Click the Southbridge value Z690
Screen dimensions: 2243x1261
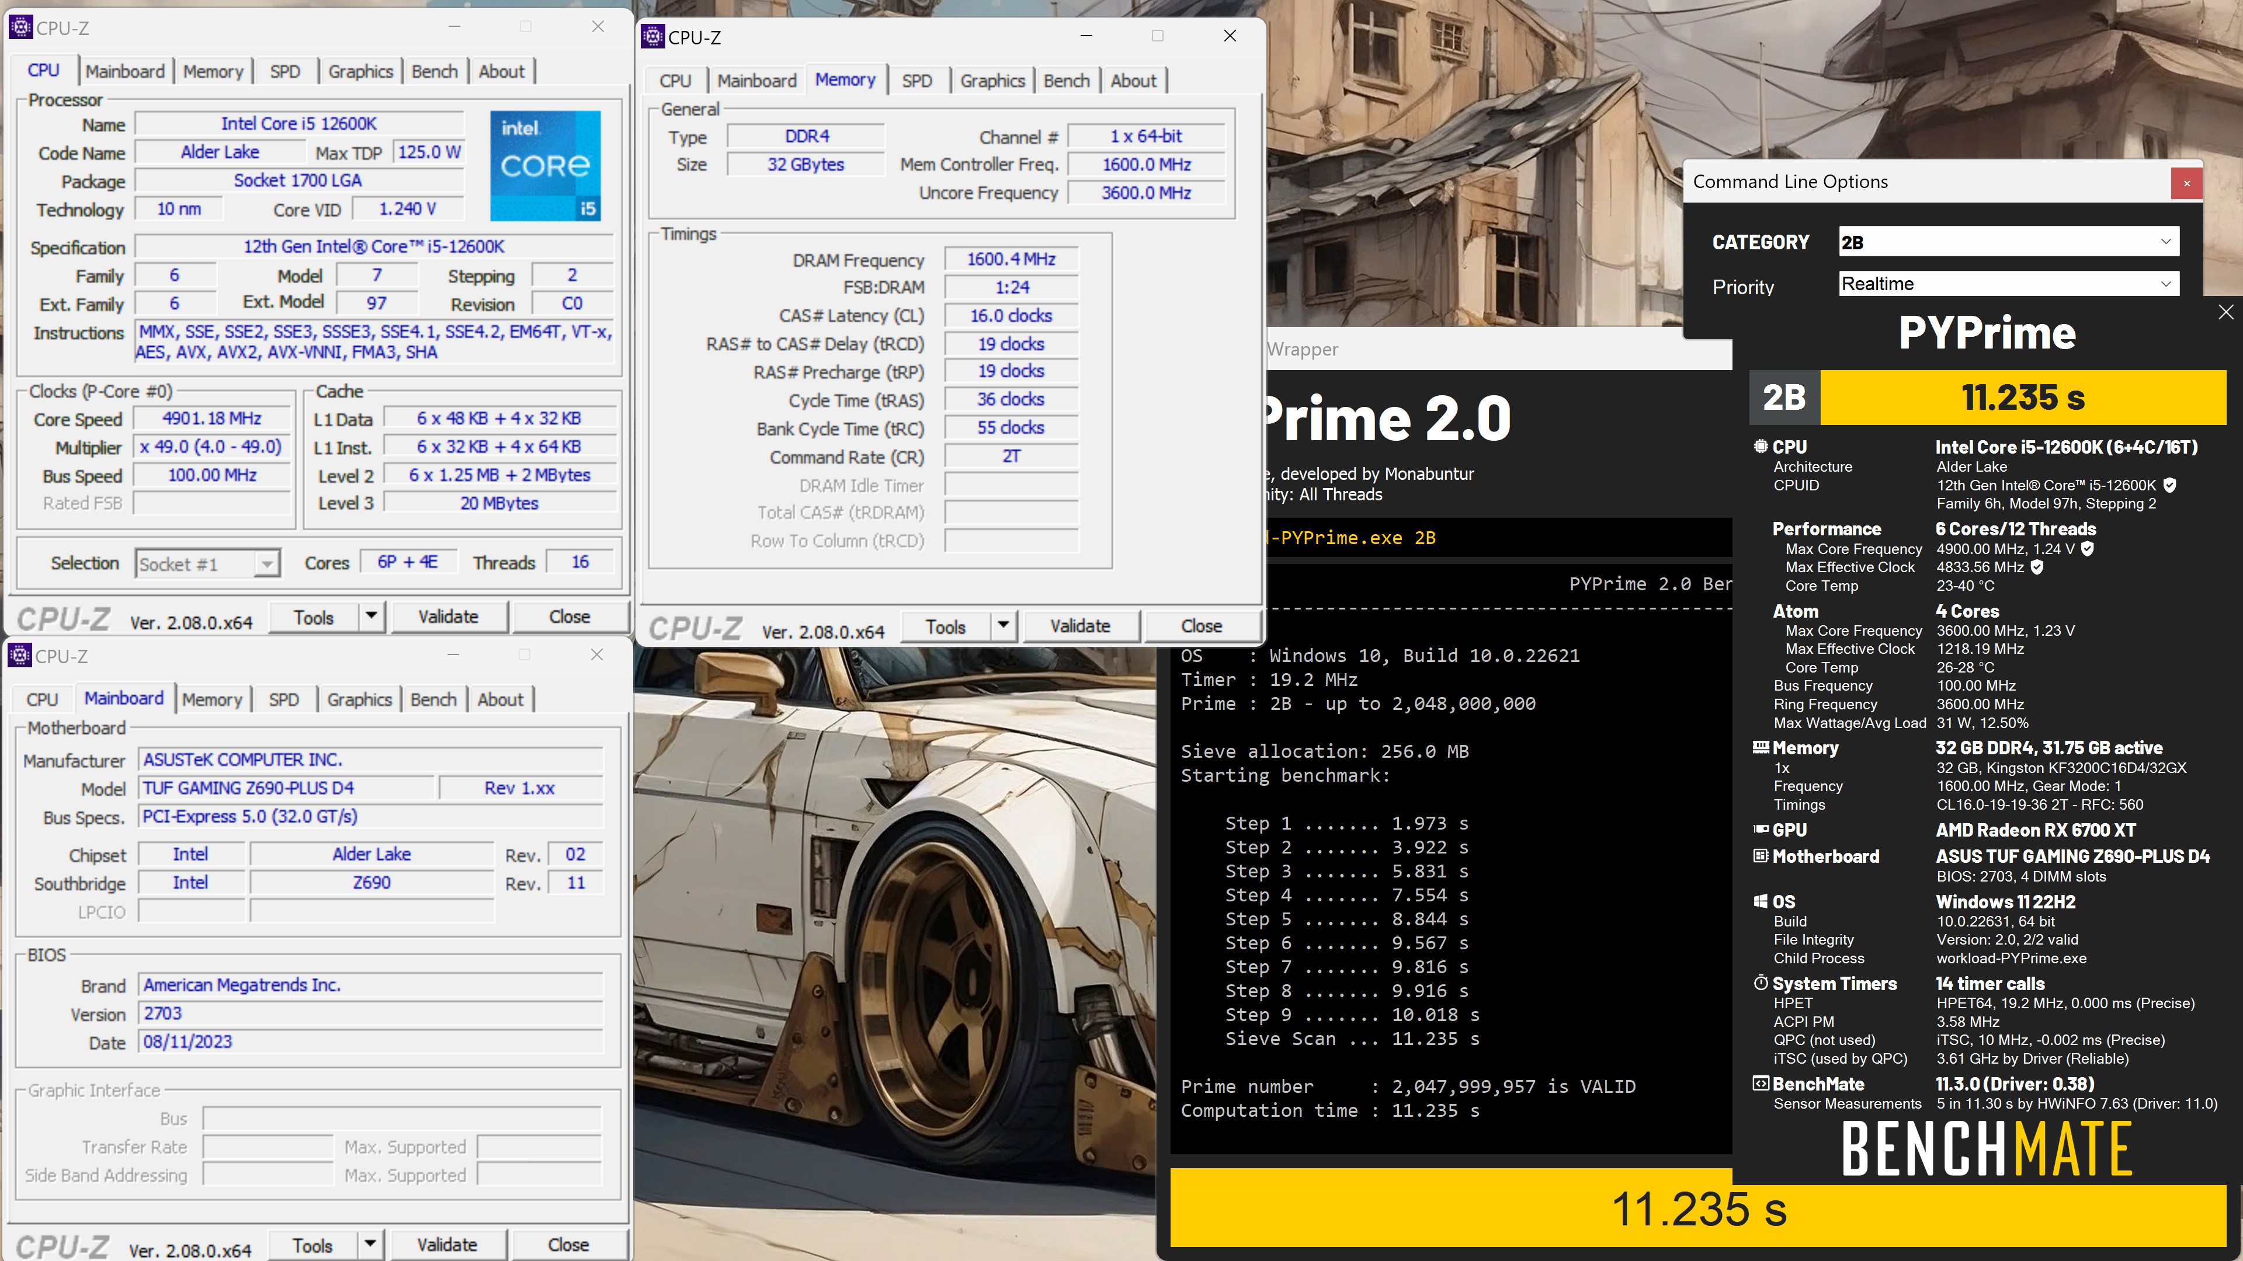(372, 883)
